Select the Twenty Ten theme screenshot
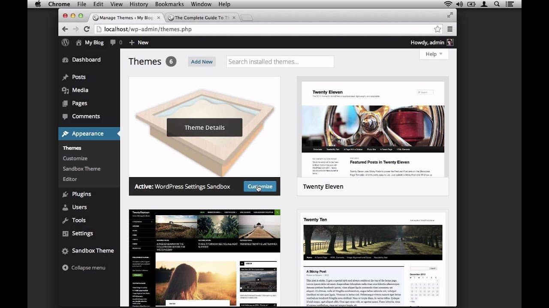Screen dimensions: 549x308 [373, 258]
